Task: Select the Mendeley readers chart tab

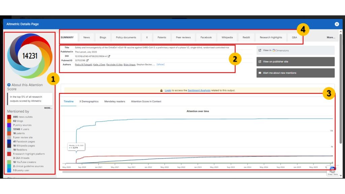Action: pyautogui.click(x=115, y=102)
